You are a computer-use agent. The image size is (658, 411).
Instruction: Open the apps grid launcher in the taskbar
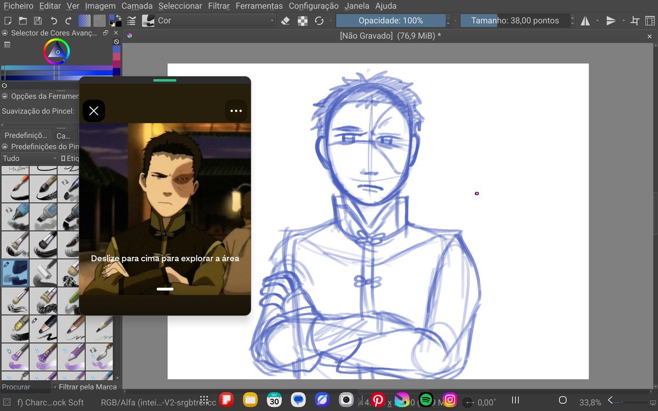coord(204,400)
